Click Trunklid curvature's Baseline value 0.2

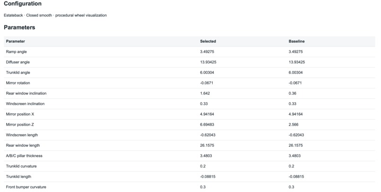coord(291,166)
